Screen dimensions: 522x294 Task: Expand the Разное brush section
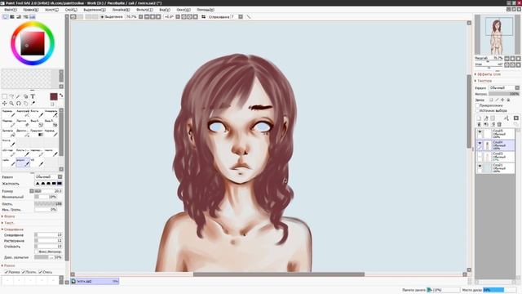[x=8, y=265]
